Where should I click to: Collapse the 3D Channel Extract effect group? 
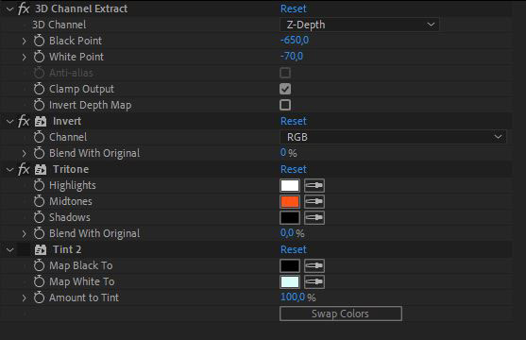click(10, 8)
